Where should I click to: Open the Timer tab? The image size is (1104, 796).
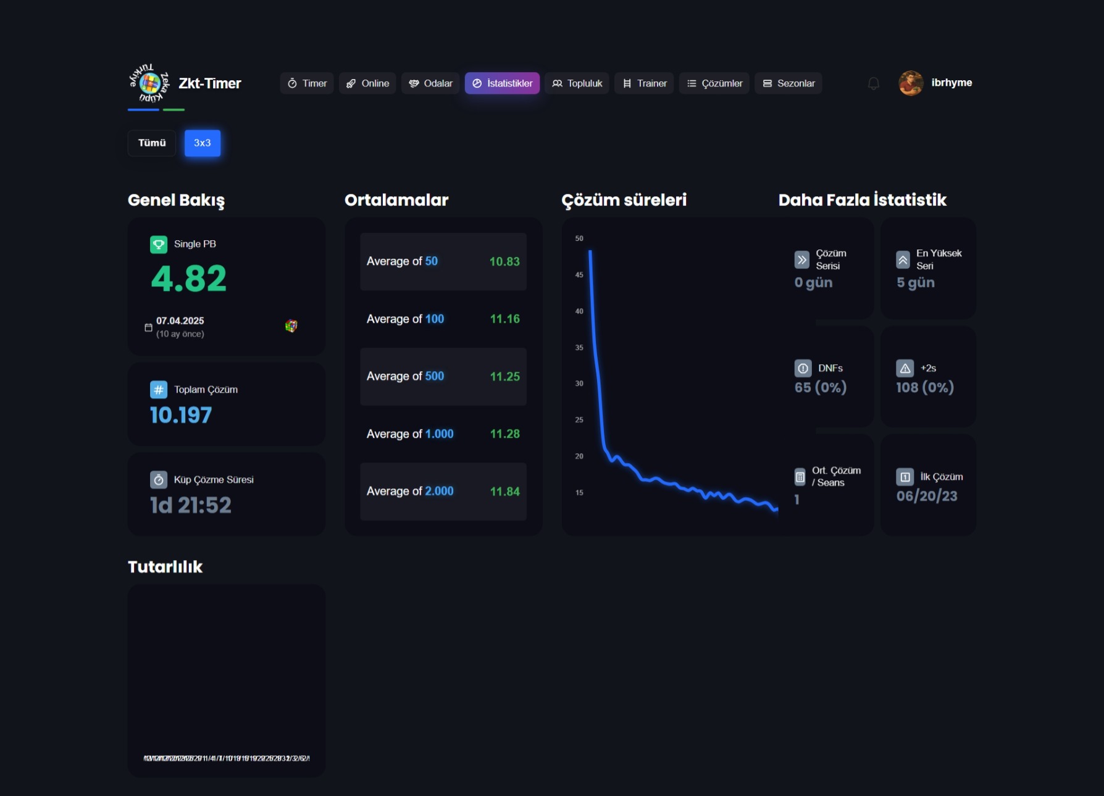(307, 83)
